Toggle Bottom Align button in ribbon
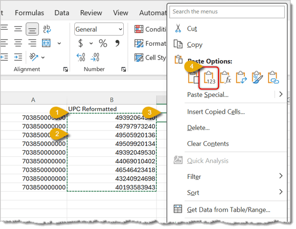296x229 pixels. [32, 29]
